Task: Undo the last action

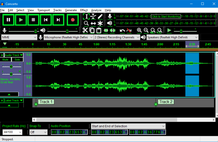Action: tap(122, 30)
